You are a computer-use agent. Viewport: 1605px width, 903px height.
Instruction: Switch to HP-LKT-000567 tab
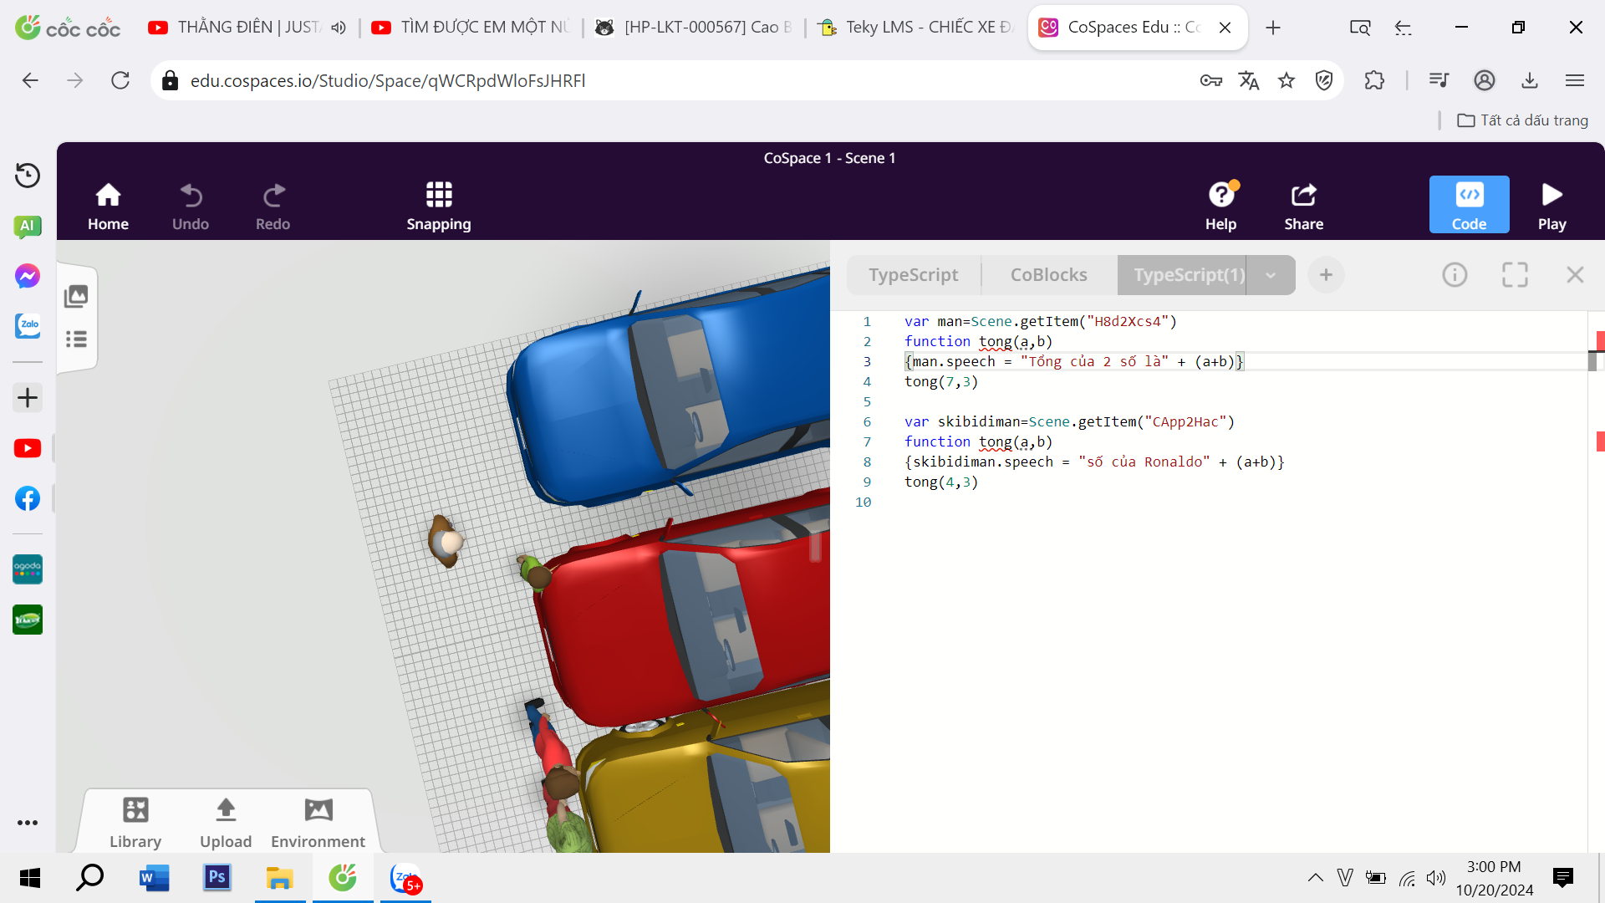pos(694,27)
